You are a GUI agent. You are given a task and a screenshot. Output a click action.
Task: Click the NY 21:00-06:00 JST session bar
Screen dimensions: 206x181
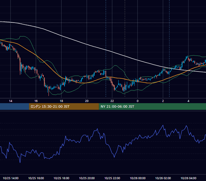coord(152,106)
